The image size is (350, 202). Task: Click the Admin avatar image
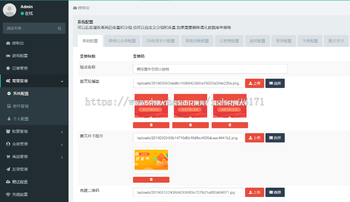9,10
